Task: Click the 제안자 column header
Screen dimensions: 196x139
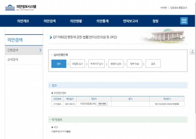Action: 94,99
